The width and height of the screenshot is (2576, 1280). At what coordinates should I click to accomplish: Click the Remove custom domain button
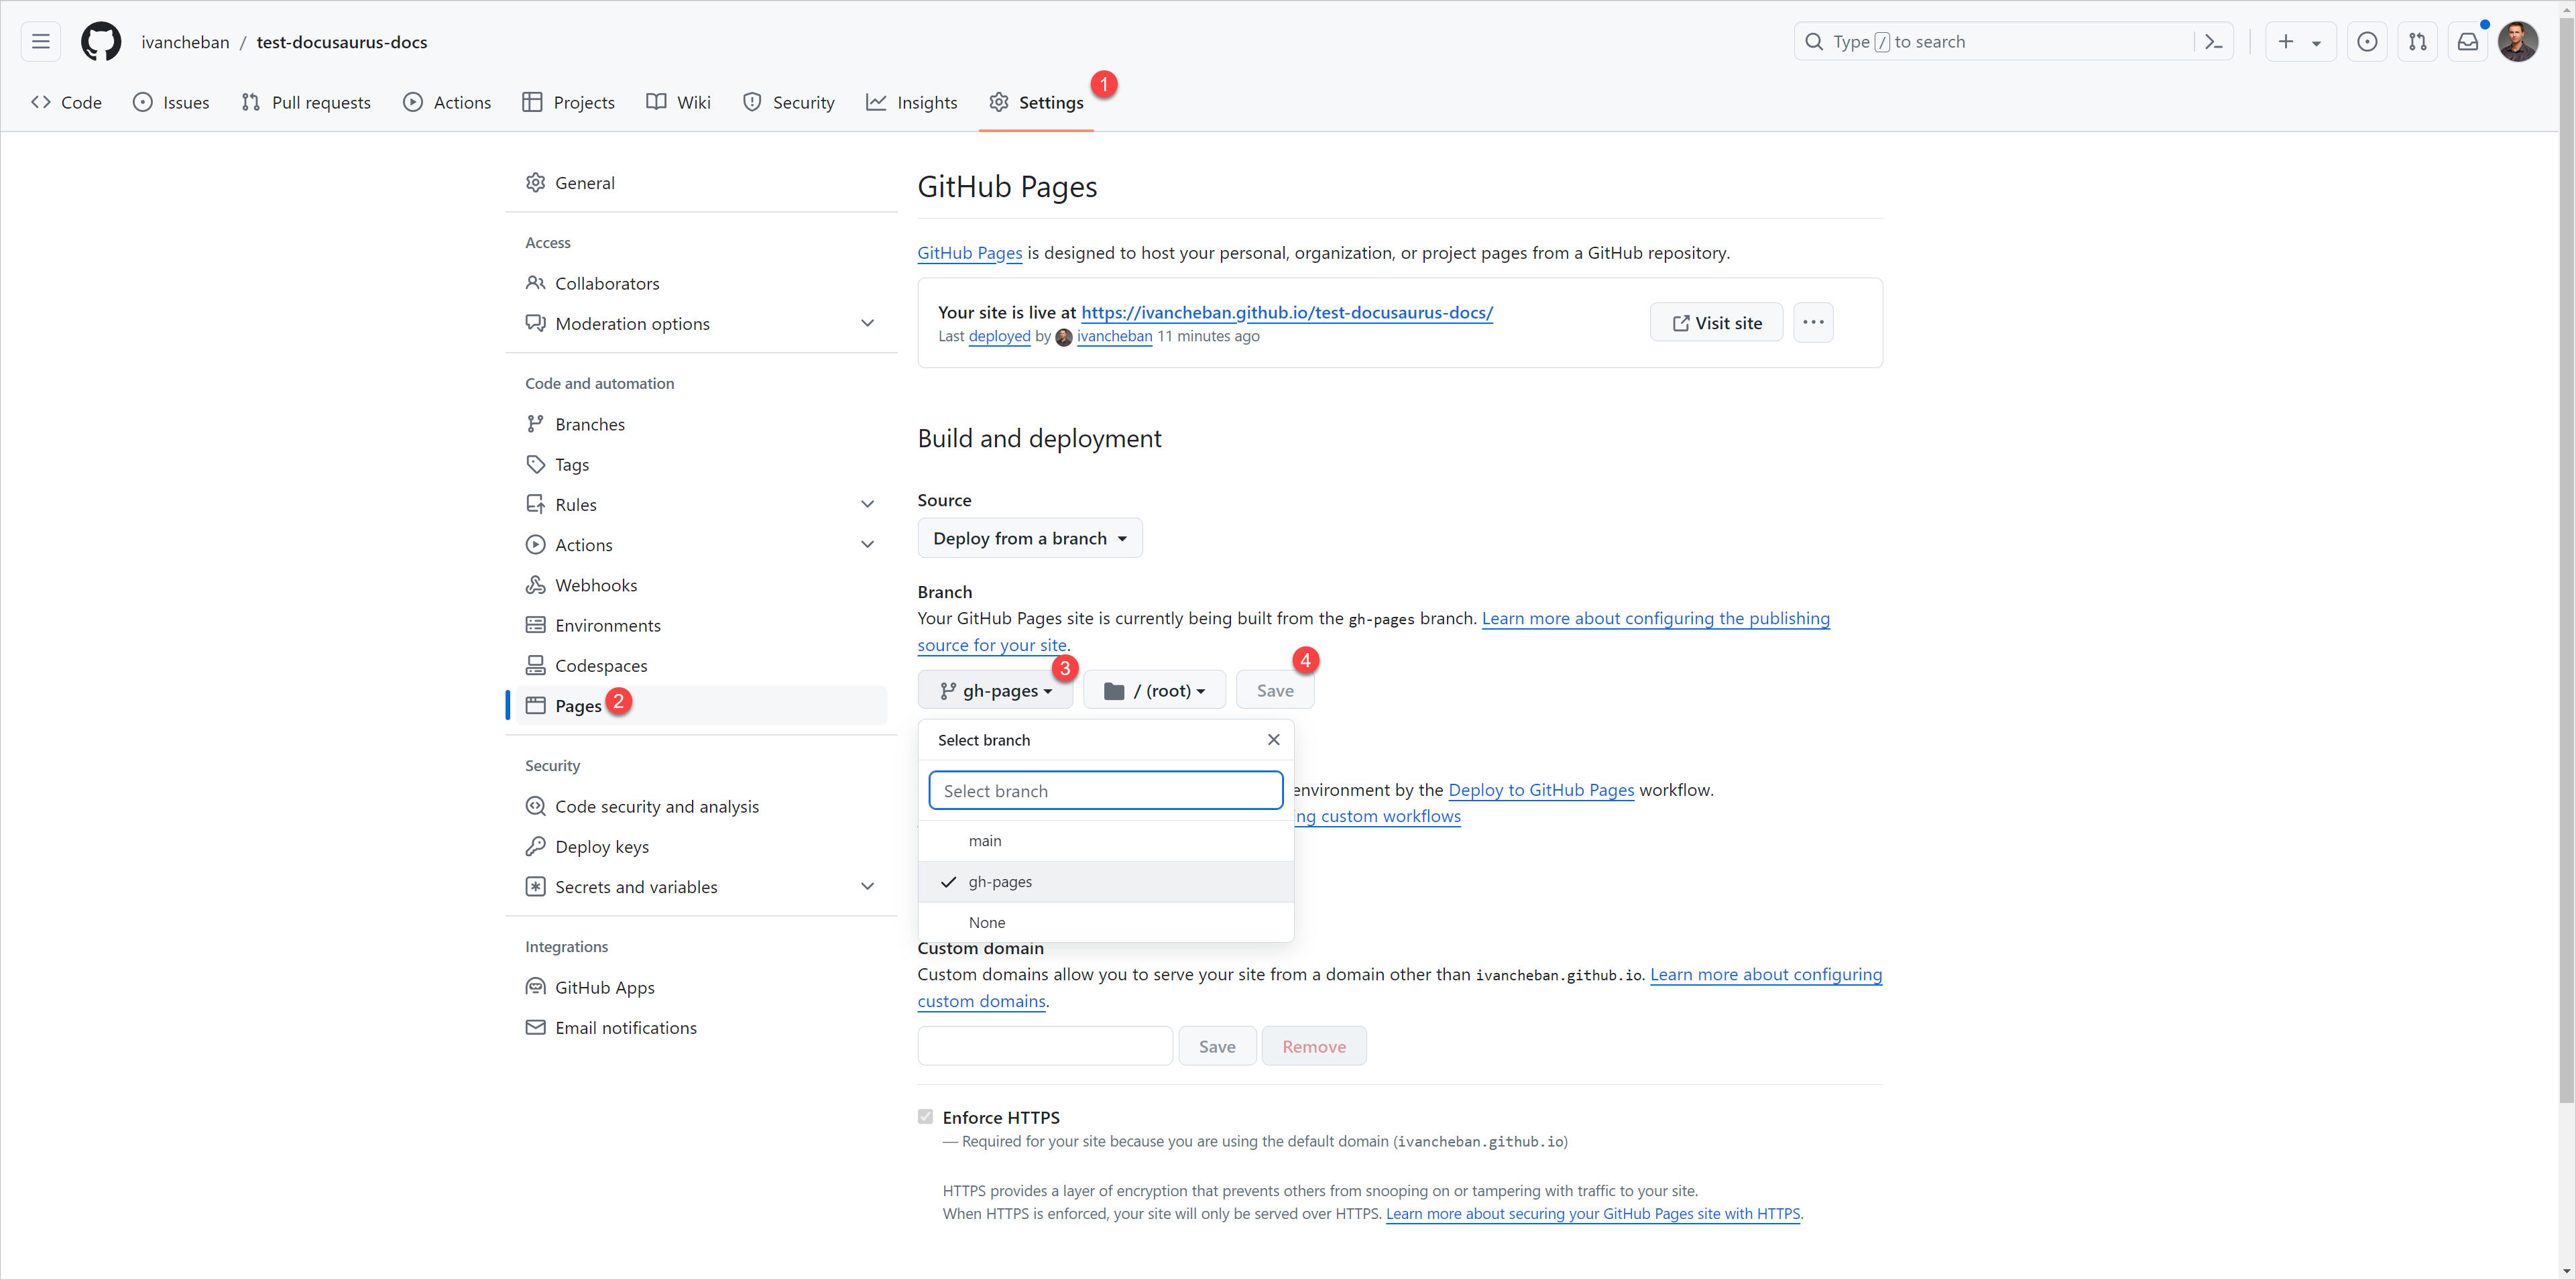tap(1314, 1046)
